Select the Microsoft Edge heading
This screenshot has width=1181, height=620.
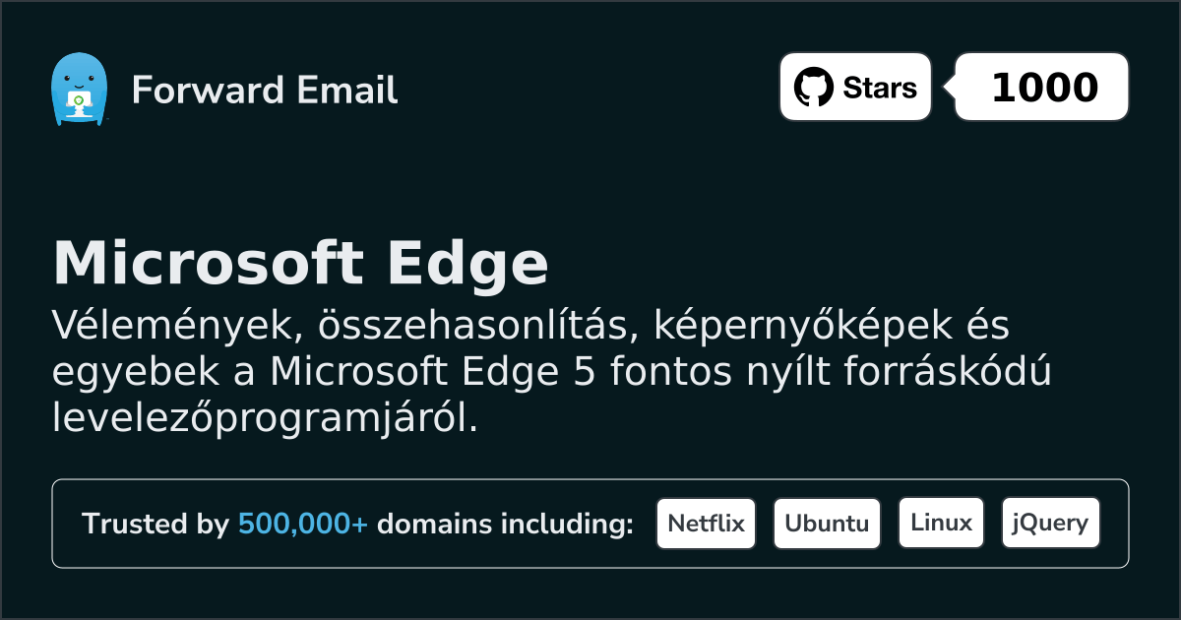tap(300, 264)
